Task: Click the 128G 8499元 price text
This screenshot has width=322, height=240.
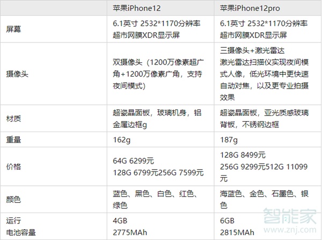Action: click(243, 155)
